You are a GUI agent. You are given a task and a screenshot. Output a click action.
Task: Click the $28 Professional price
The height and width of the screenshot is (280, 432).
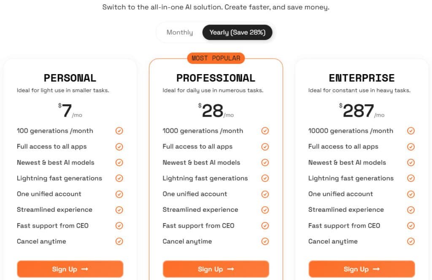pos(216,109)
